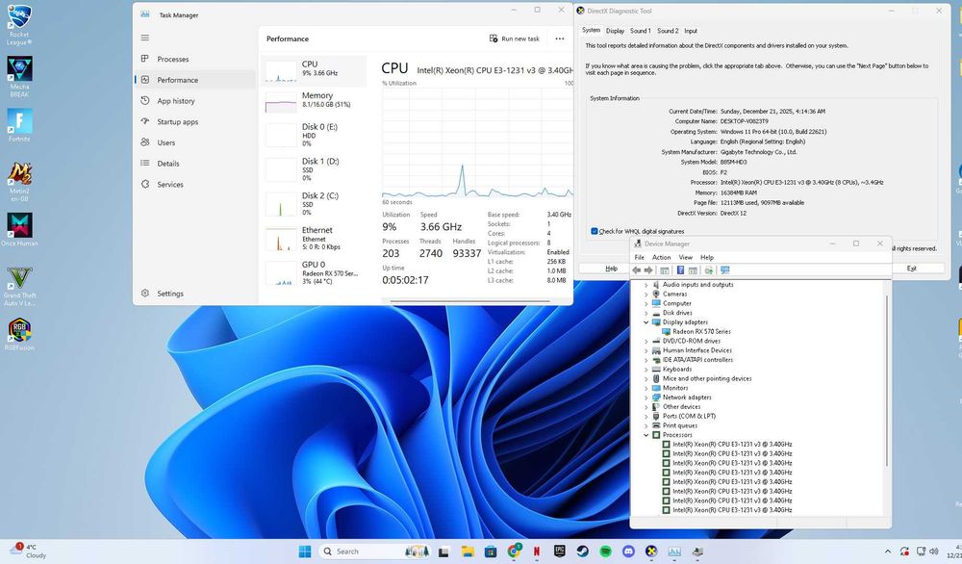
Task: Click the Back arrow in Device Manager toolbar
Action: click(636, 270)
